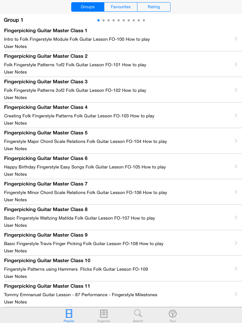This screenshot has height=323, width=242.
Task: Tap the chevron on Master Class 2
Action: pyautogui.click(x=236, y=64)
